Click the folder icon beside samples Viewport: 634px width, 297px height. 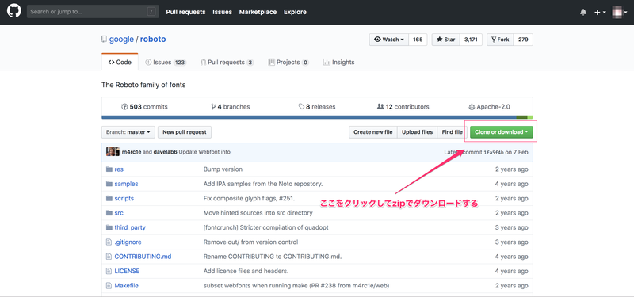pyautogui.click(x=109, y=184)
